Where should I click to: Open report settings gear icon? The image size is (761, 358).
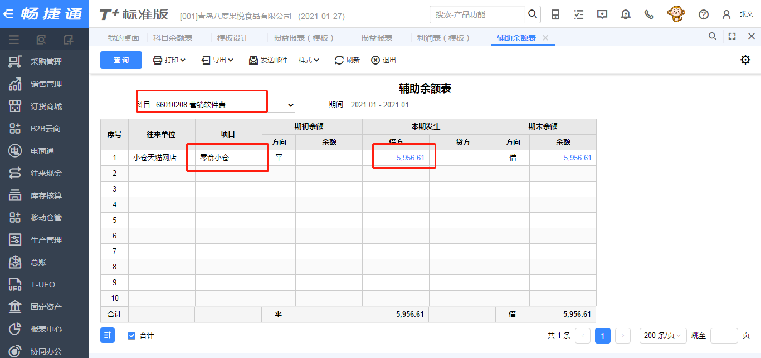(x=745, y=60)
